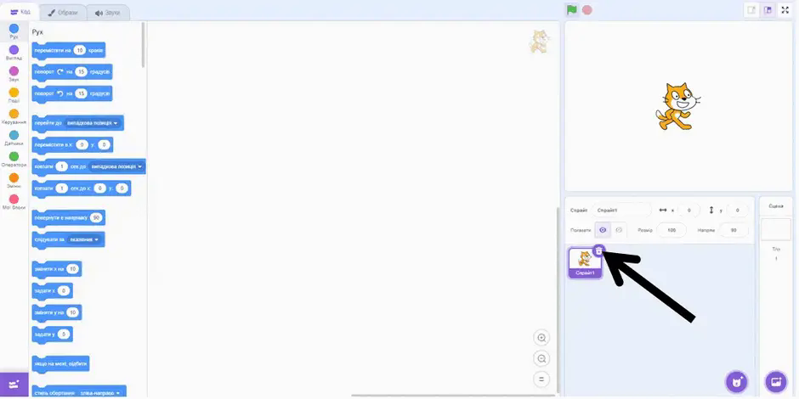
Task: Open 'випадкова позиція' dropdown in 'ковзати' block
Action: 115,166
